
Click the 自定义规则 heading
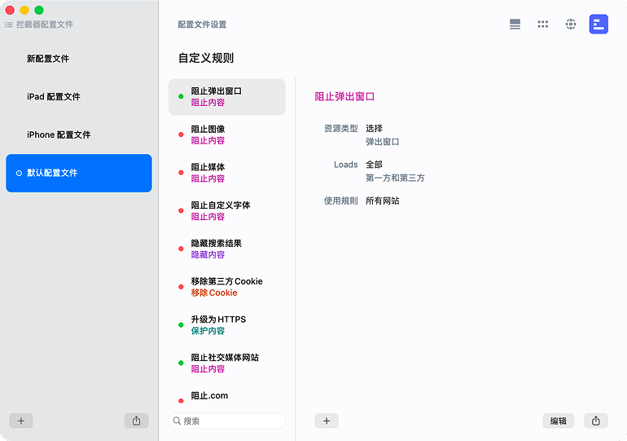pyautogui.click(x=206, y=58)
